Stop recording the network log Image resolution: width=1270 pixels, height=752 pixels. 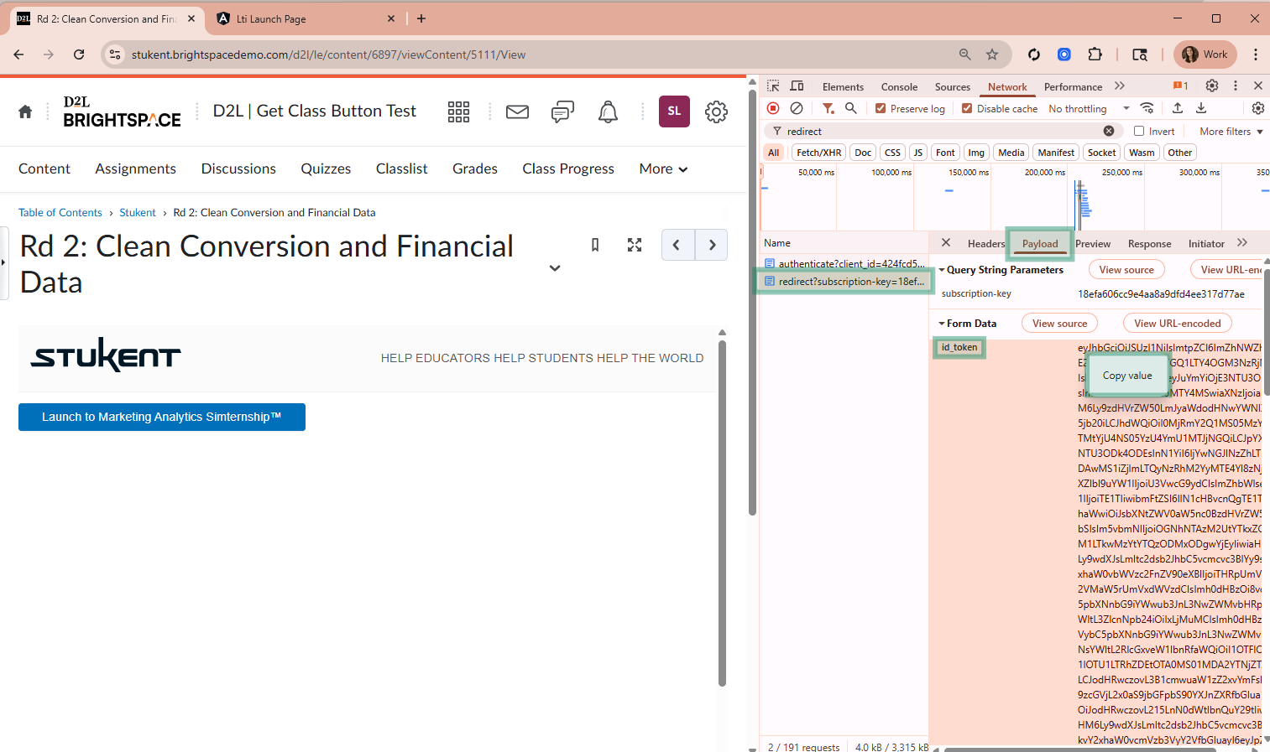pos(773,108)
